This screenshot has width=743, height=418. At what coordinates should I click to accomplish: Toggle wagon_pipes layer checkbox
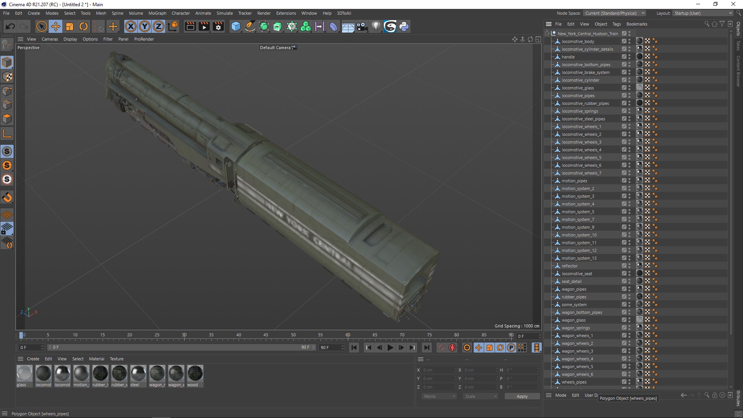(x=624, y=289)
